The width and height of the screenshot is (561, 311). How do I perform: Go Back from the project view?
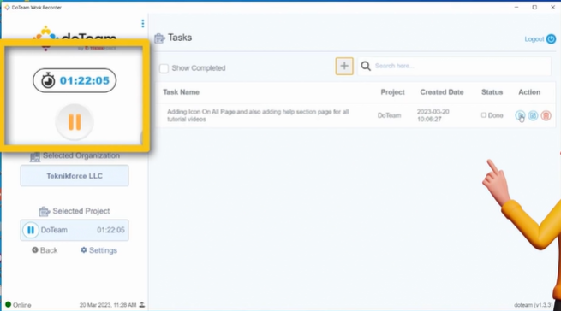pyautogui.click(x=45, y=250)
